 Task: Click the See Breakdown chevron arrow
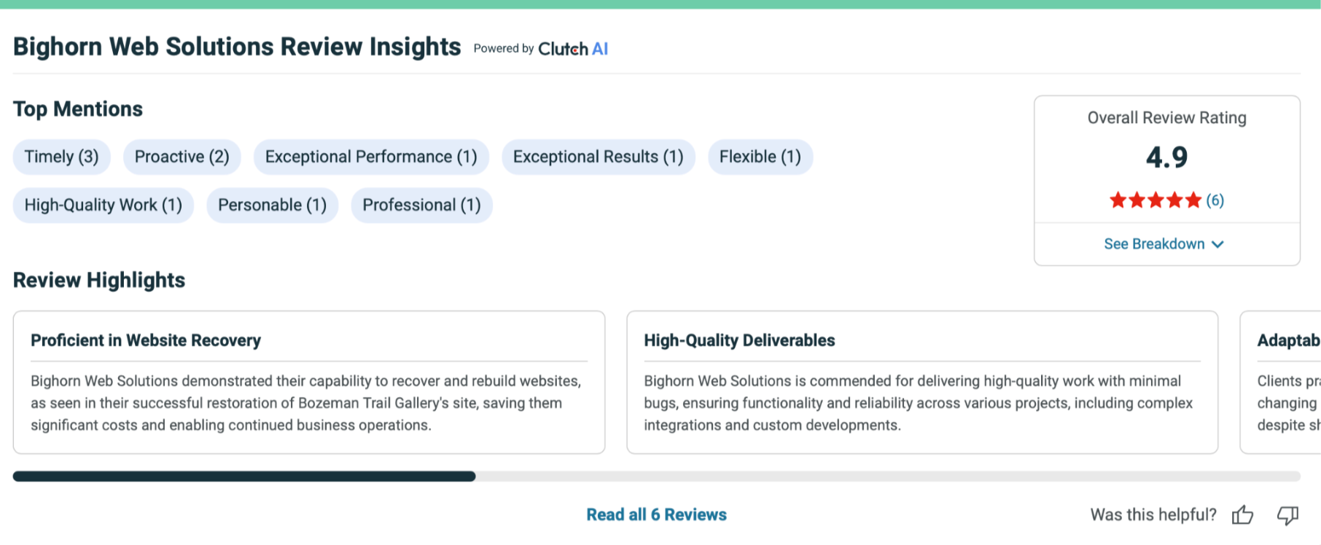1217,245
